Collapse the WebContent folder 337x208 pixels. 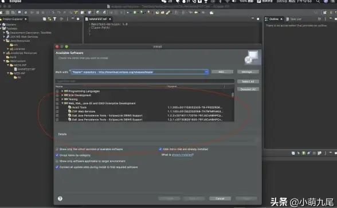4,61
